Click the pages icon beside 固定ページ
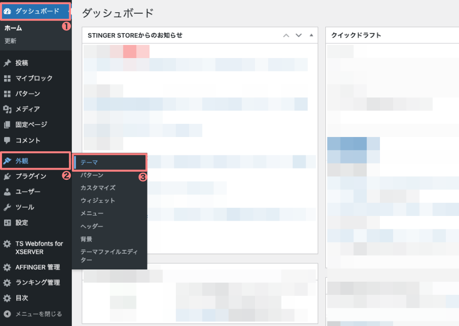459x326 pixels. pyautogui.click(x=7, y=125)
